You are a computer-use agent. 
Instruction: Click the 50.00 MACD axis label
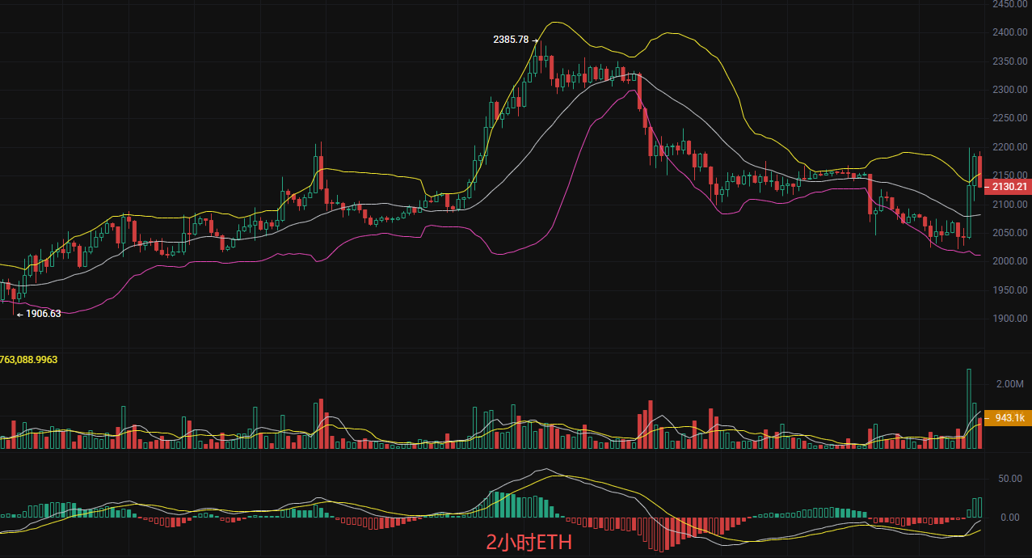coord(1009,479)
